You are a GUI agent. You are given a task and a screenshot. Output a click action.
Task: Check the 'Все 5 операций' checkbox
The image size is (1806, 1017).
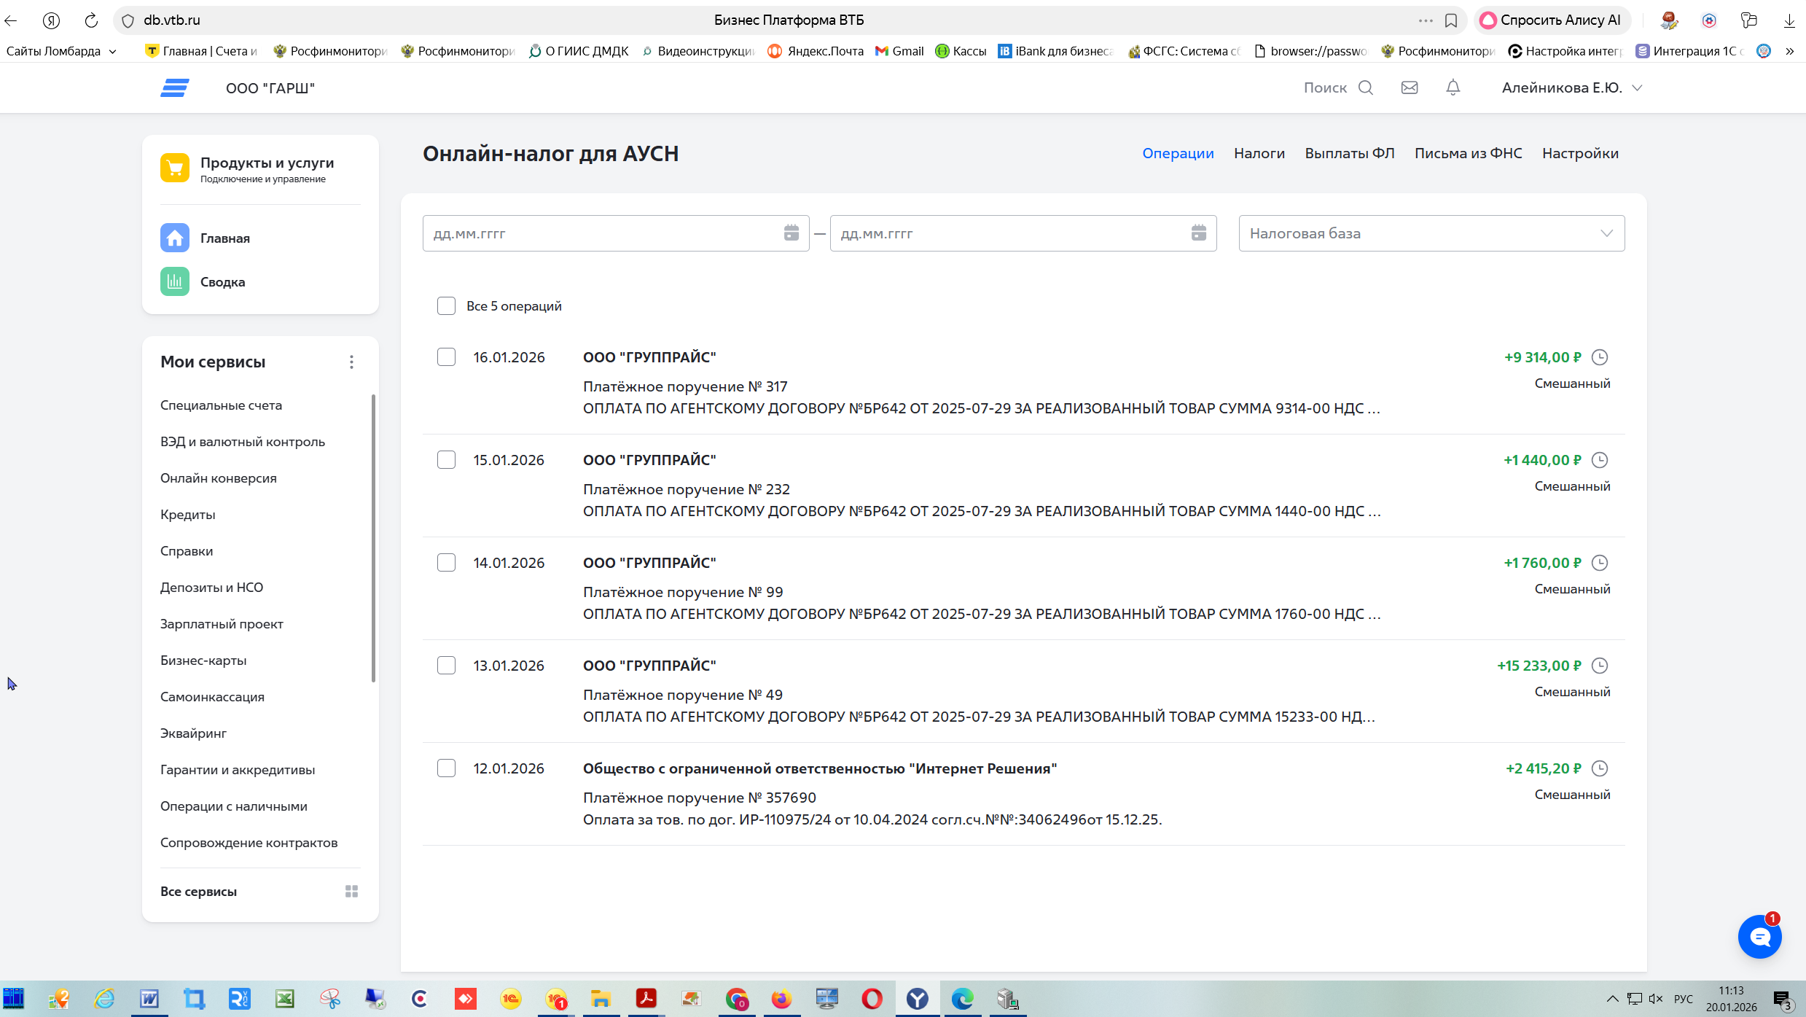(x=446, y=305)
